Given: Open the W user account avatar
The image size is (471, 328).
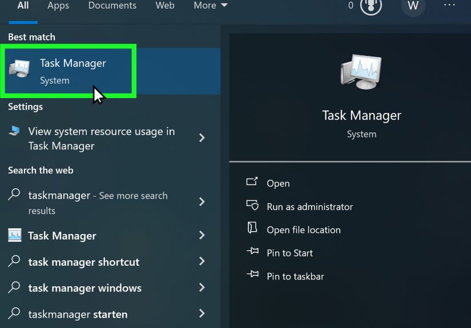Looking at the screenshot, I should point(413,5).
